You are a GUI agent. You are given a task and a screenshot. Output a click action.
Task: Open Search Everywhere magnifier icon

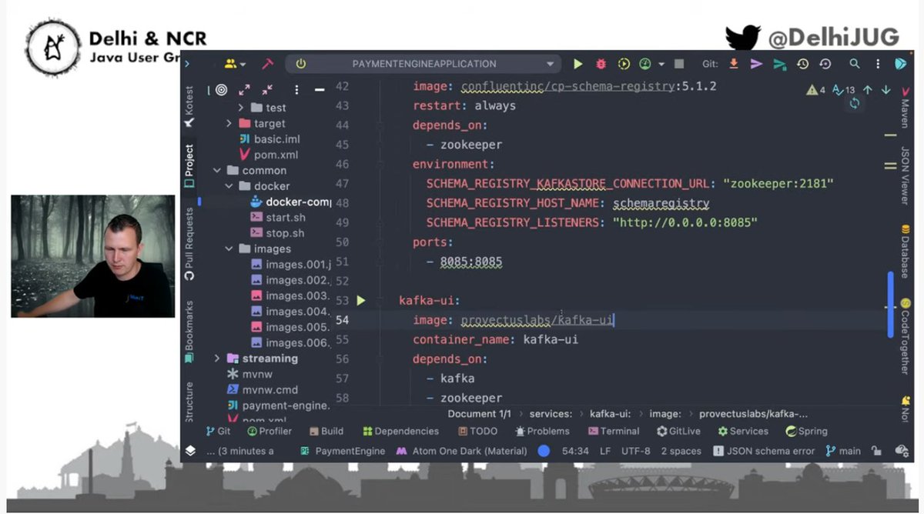click(855, 64)
